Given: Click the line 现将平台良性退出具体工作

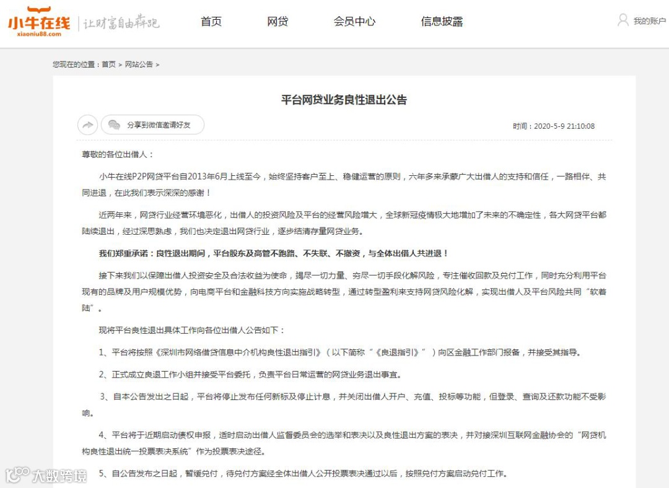Looking at the screenshot, I should click(191, 330).
